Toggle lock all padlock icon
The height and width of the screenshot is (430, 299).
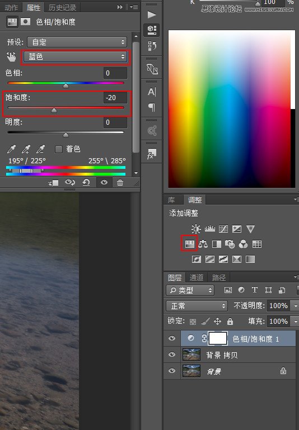(x=230, y=321)
